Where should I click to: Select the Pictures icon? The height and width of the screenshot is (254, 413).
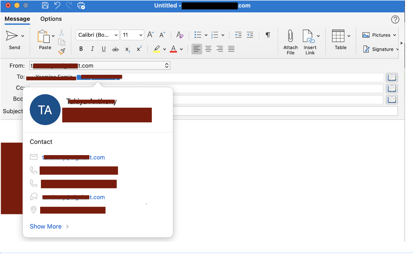(366, 35)
